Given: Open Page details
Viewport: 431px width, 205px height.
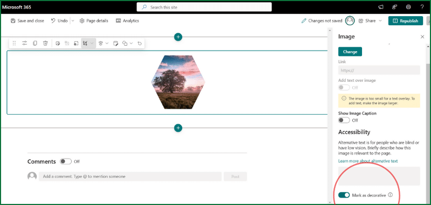Looking at the screenshot, I should (x=94, y=21).
